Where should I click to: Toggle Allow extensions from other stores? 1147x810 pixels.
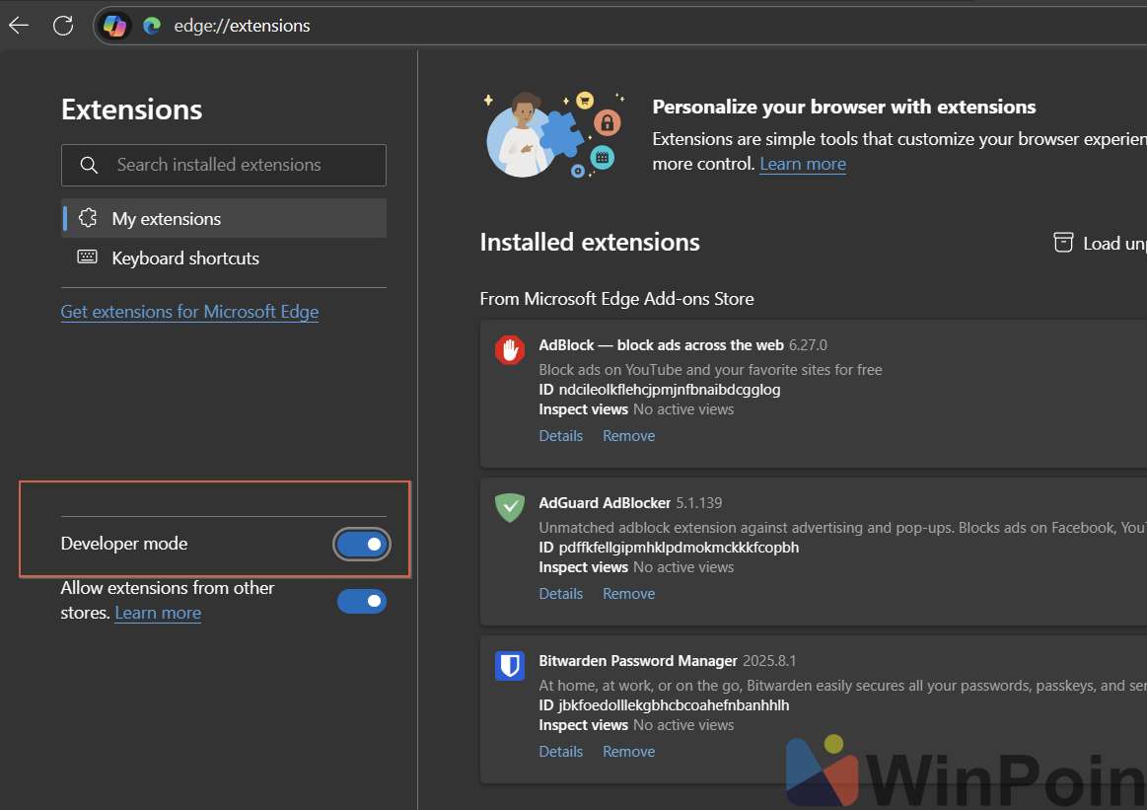pos(362,602)
